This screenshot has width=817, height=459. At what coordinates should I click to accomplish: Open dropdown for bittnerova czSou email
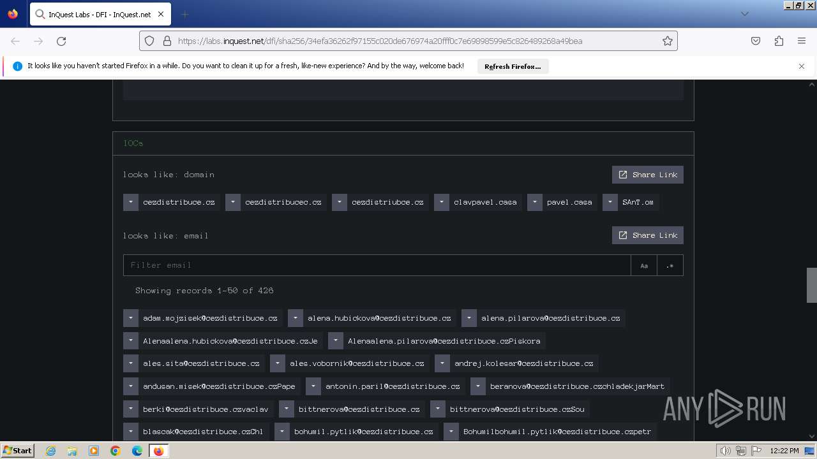[438, 409]
